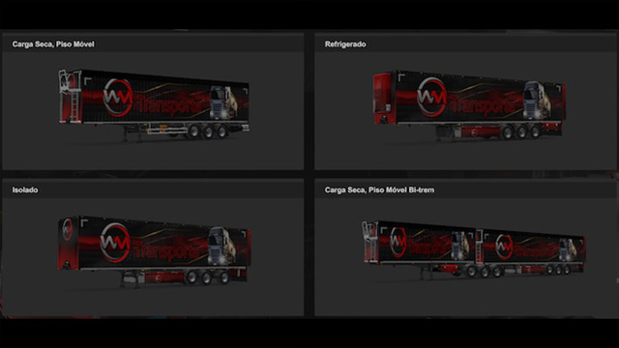Click the 'Isolado' header label
619x348 pixels.
tap(25, 190)
